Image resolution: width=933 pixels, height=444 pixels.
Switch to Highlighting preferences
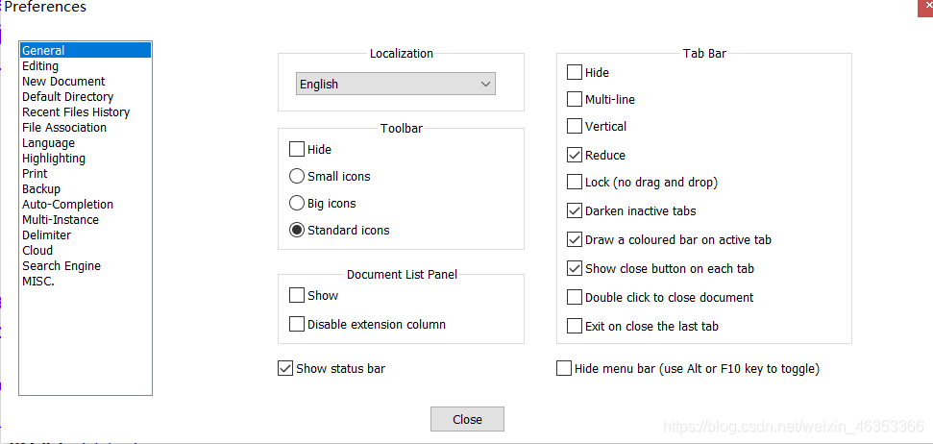coord(54,159)
